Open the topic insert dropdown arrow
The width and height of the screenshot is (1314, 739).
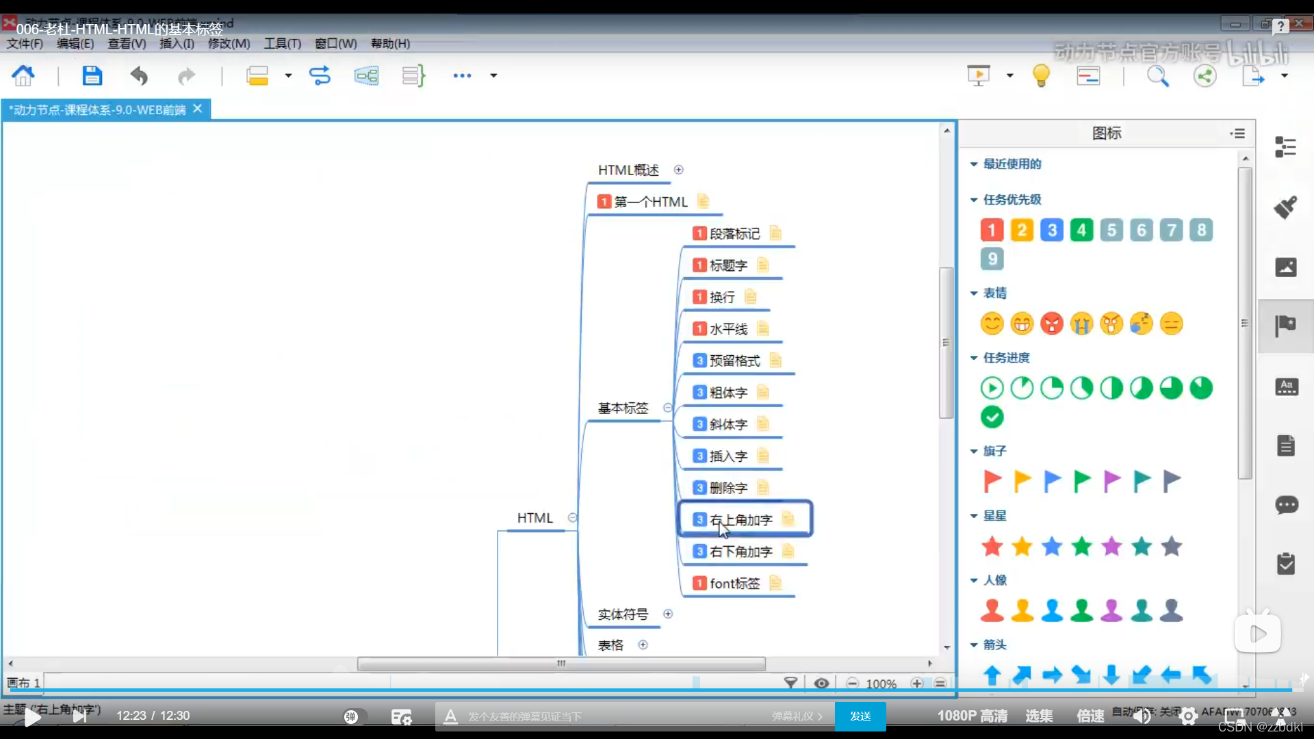pyautogui.click(x=288, y=75)
